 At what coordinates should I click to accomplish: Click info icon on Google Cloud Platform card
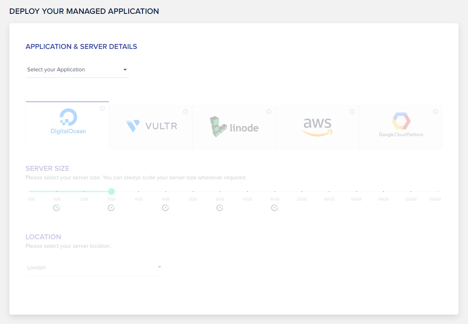coord(435,112)
